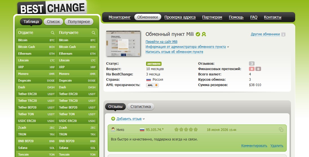Image resolution: width=309 pixels, height=157 pixels.
Task: Click the Перейти на сайт Mili link
Action: pos(161,42)
